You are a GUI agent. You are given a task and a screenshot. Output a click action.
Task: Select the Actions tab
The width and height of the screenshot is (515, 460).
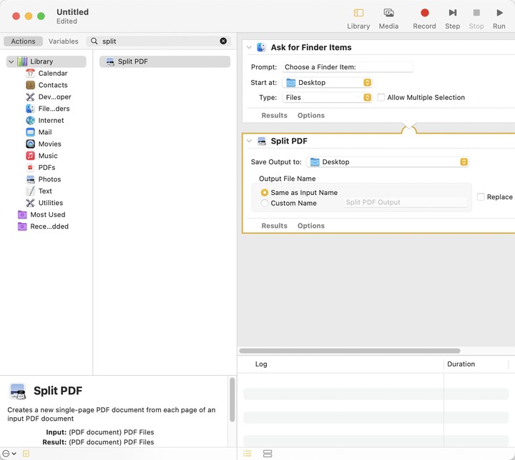(23, 41)
